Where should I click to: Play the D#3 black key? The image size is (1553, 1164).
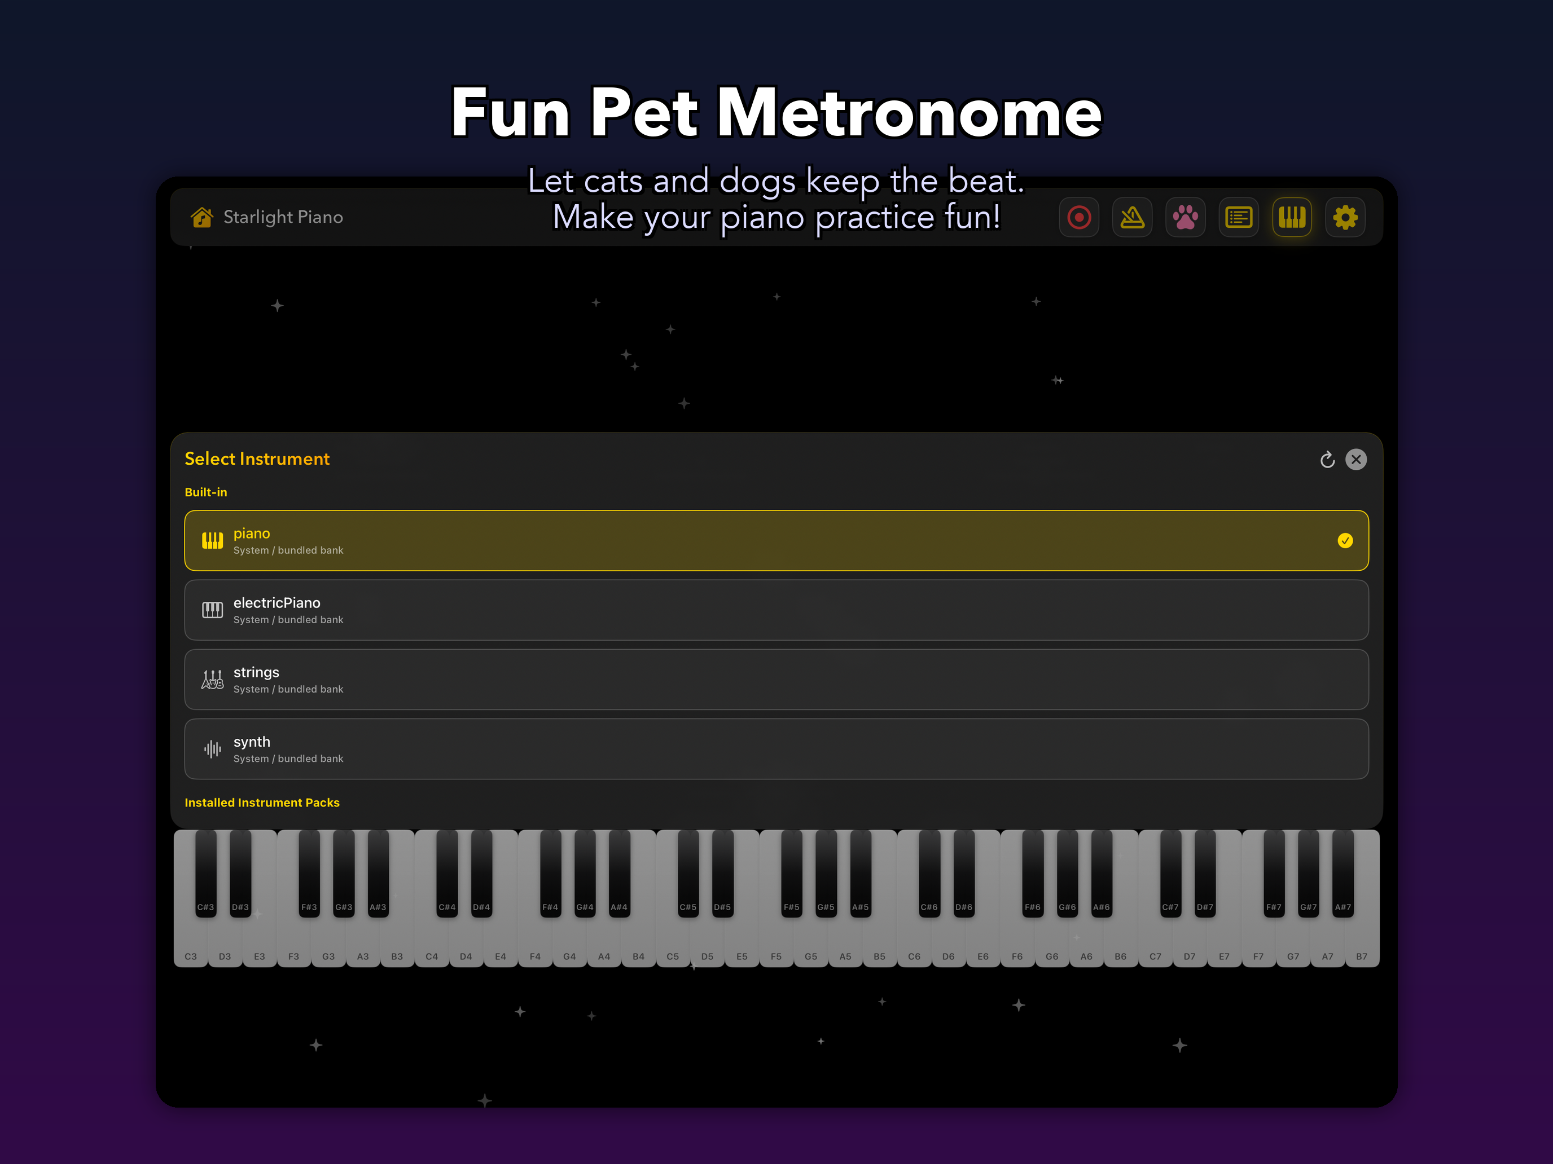click(x=240, y=874)
